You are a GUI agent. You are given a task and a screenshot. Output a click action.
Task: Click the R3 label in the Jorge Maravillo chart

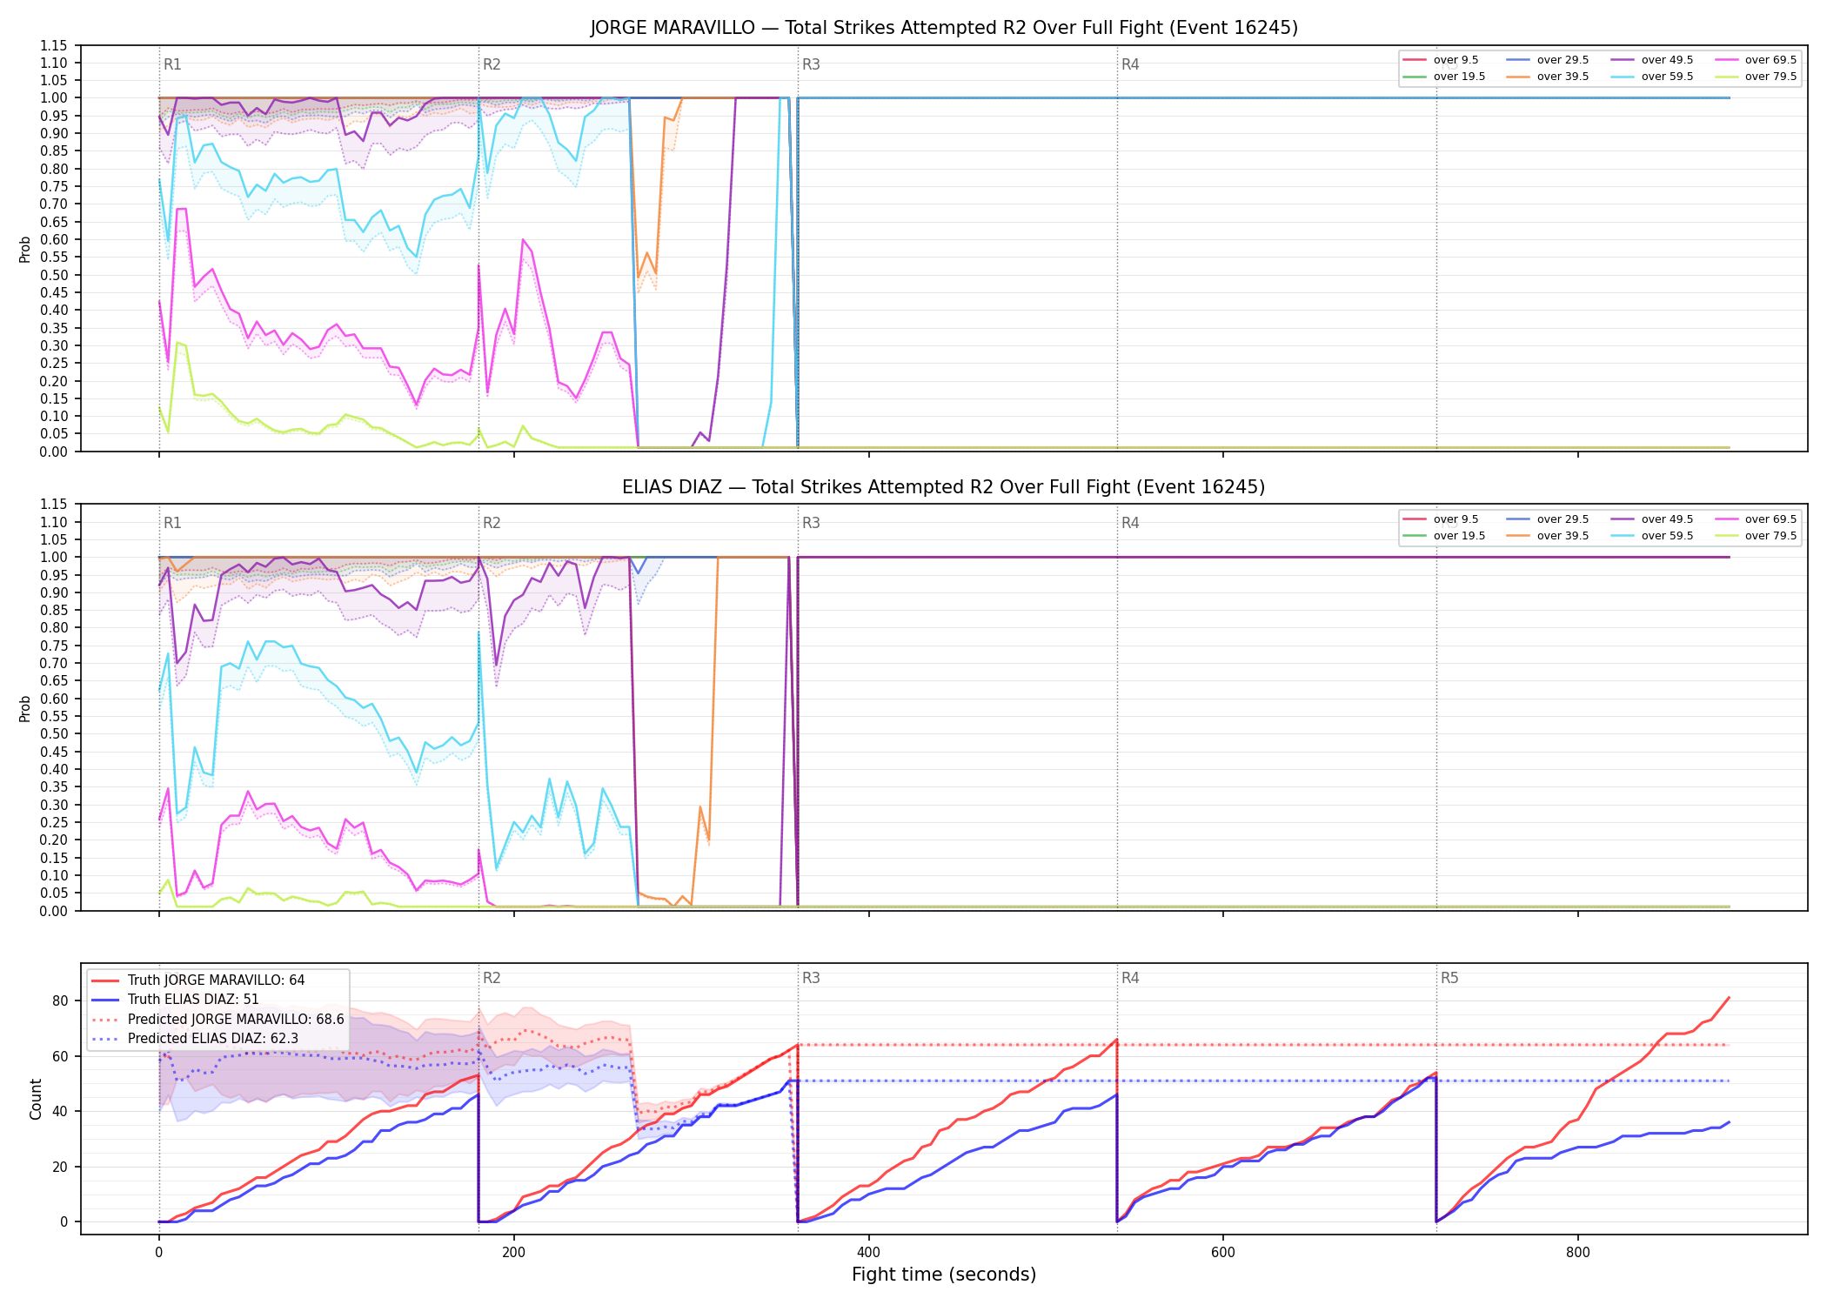pyautogui.click(x=811, y=64)
